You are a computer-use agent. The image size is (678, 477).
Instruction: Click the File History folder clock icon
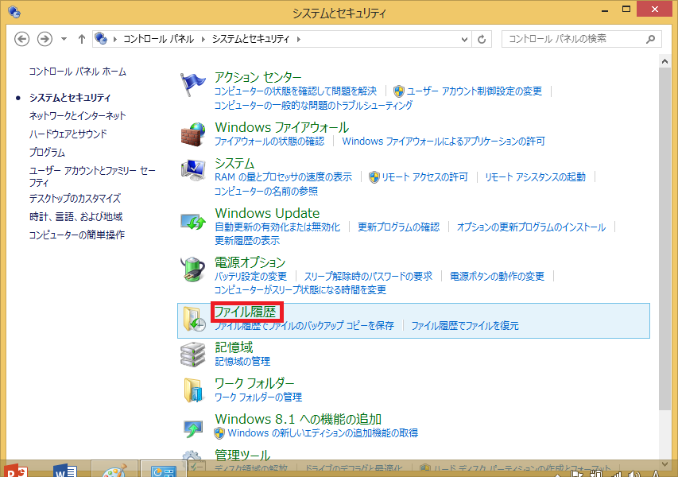(194, 320)
